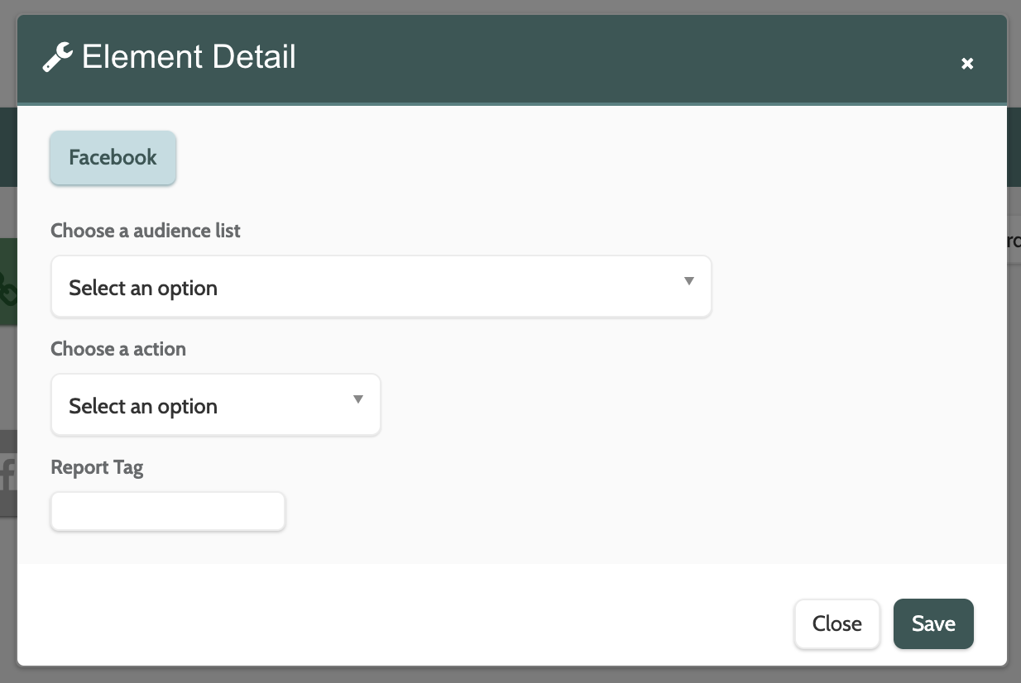Dismiss the dialog with the X icon

(x=967, y=64)
